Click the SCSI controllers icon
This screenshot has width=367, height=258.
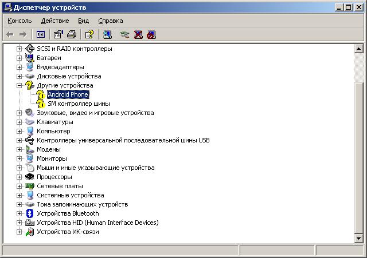tap(30, 49)
